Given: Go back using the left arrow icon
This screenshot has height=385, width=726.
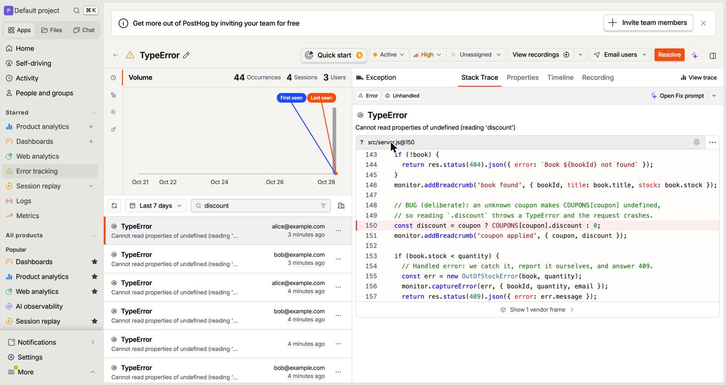Looking at the screenshot, I should (x=116, y=55).
